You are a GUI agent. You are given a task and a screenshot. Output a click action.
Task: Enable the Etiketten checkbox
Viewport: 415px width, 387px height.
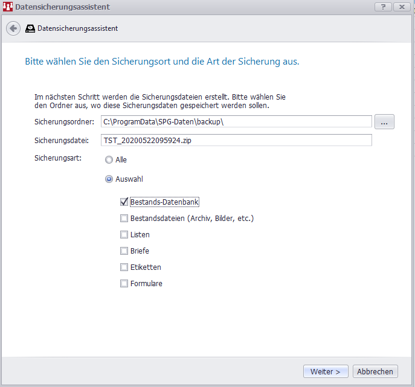[124, 267]
